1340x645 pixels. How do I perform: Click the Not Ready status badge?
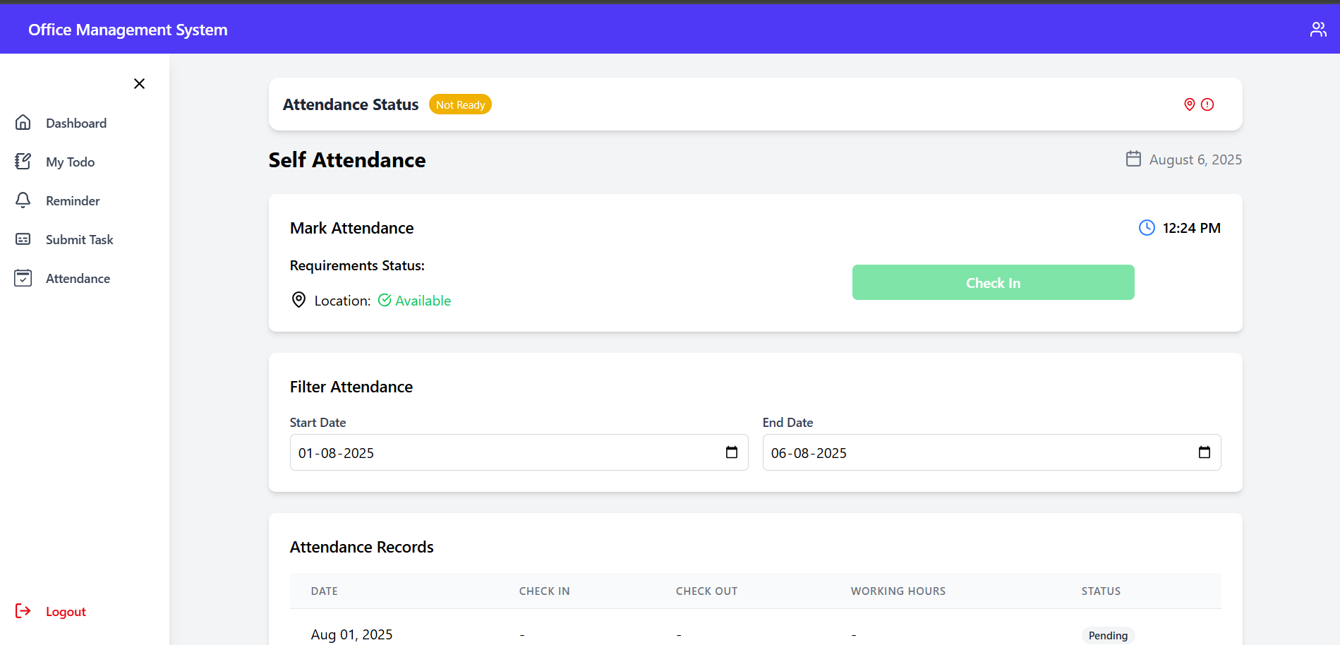460,104
